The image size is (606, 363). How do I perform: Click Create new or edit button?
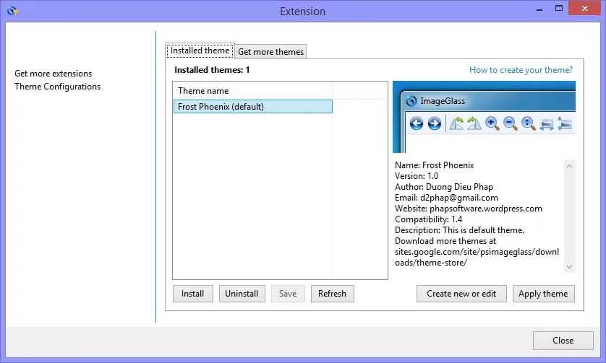click(461, 294)
